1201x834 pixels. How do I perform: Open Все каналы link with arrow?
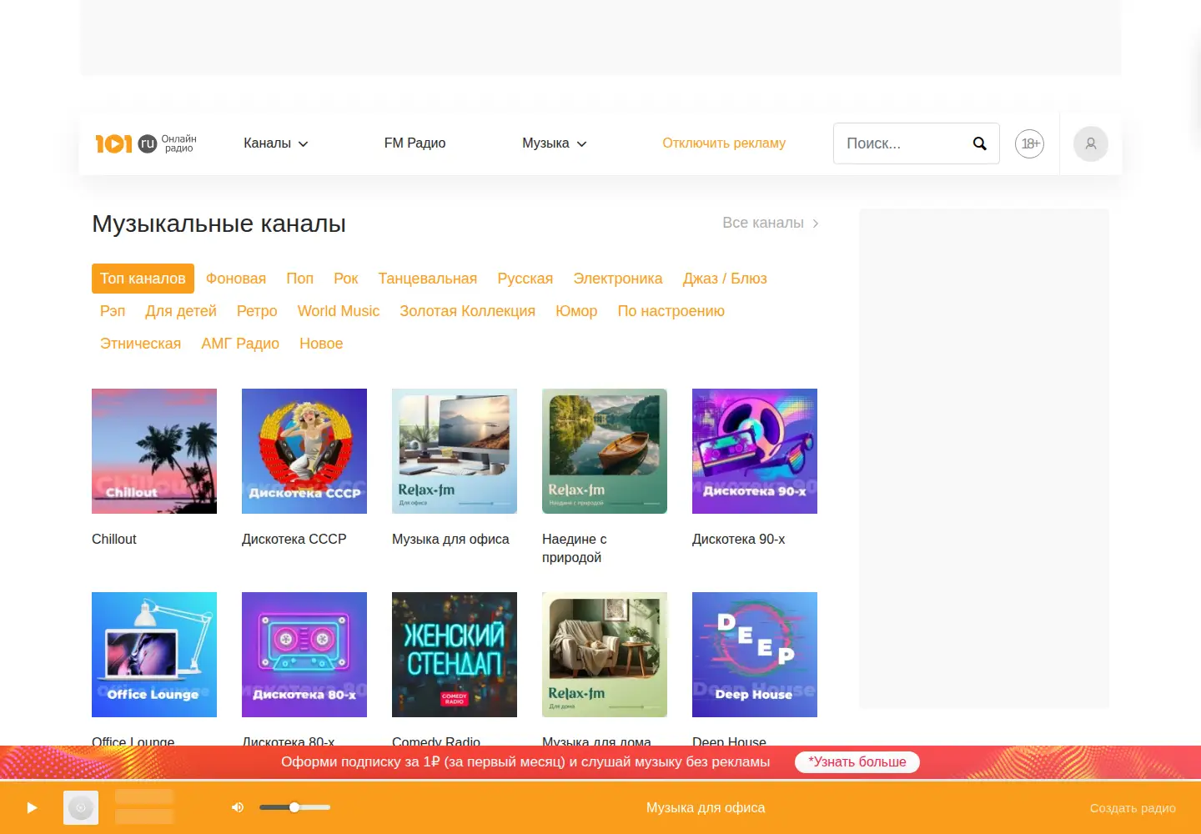pos(771,223)
